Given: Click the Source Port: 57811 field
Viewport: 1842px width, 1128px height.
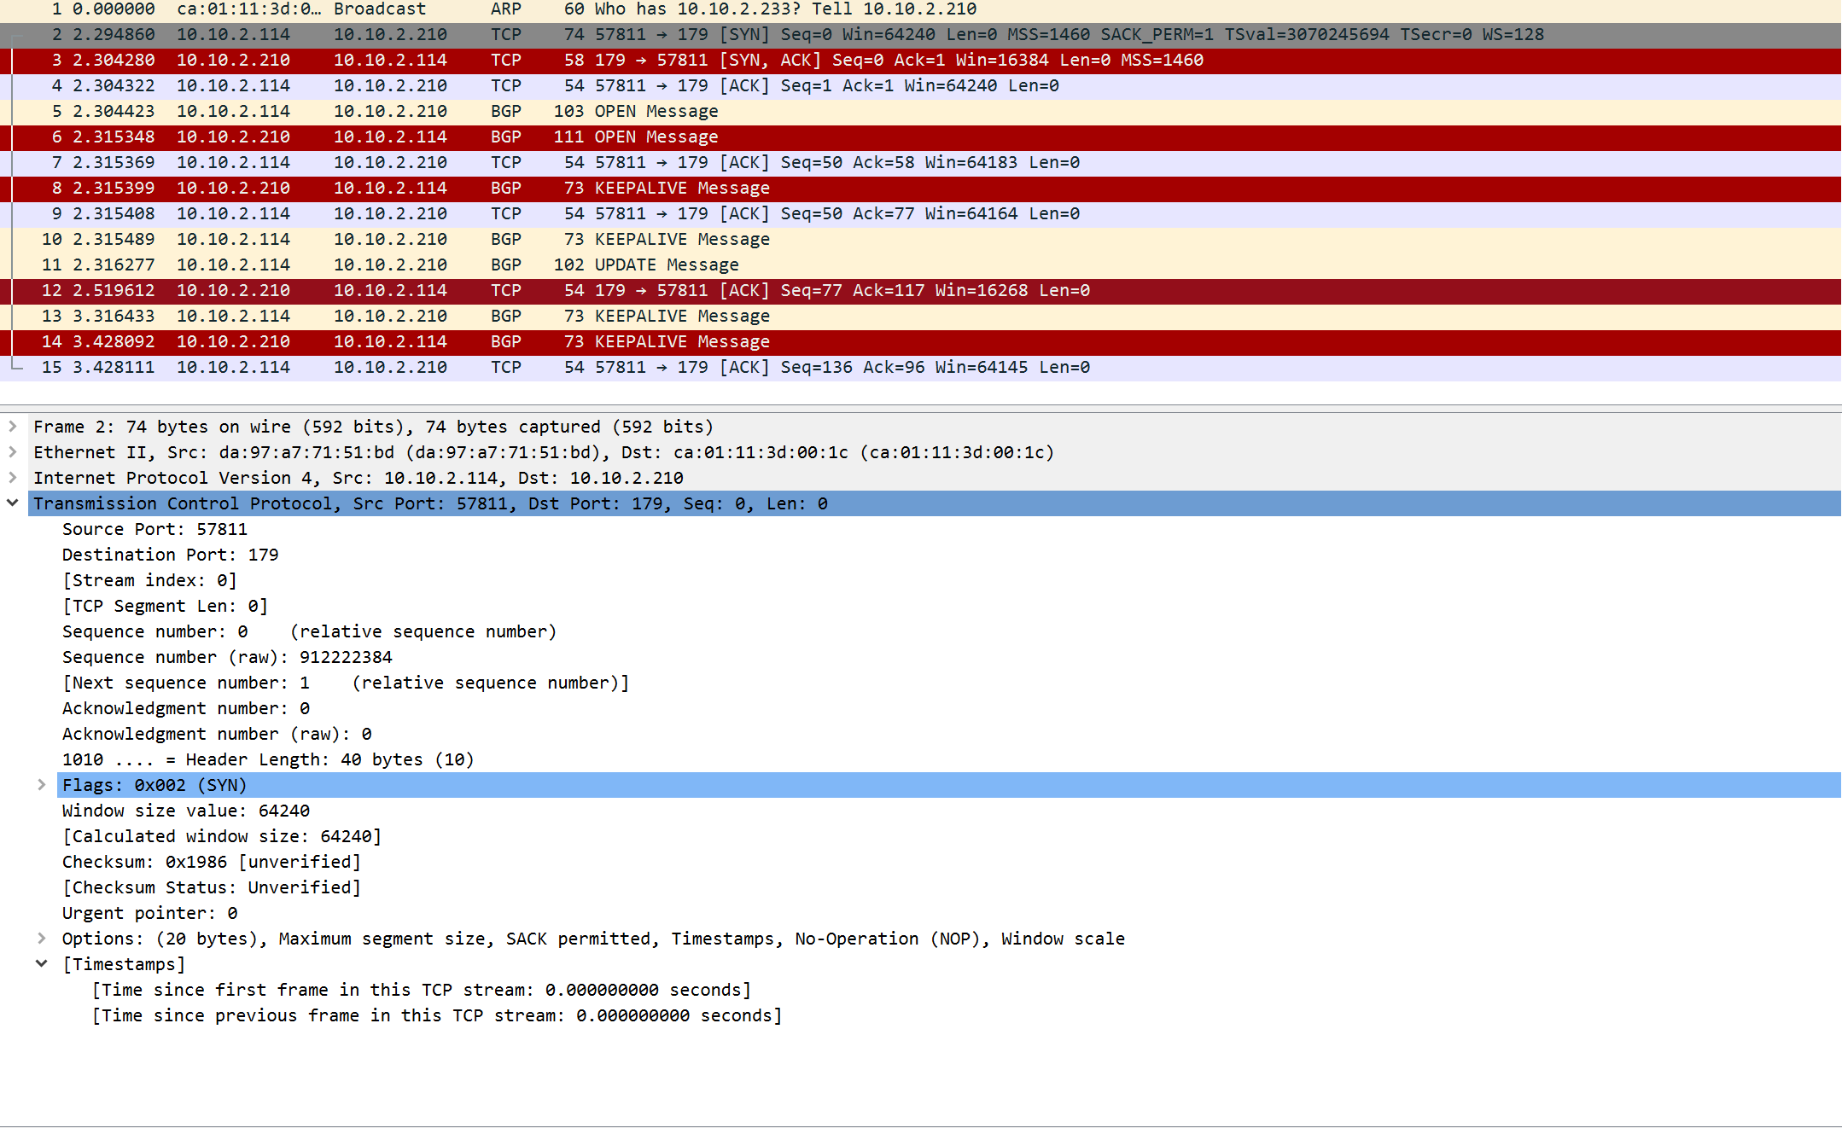Looking at the screenshot, I should coord(154,530).
